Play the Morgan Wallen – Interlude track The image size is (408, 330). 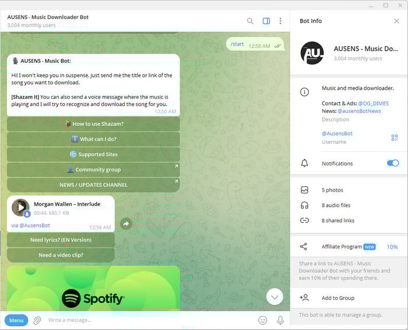(20, 207)
